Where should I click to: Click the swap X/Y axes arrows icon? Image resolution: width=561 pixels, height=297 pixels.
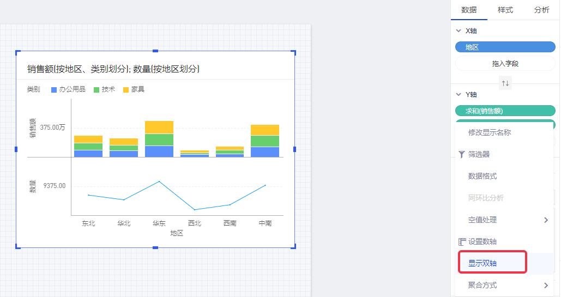[x=505, y=83]
